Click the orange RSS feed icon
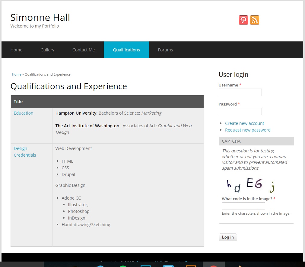This screenshot has height=267, width=305. pos(254,20)
